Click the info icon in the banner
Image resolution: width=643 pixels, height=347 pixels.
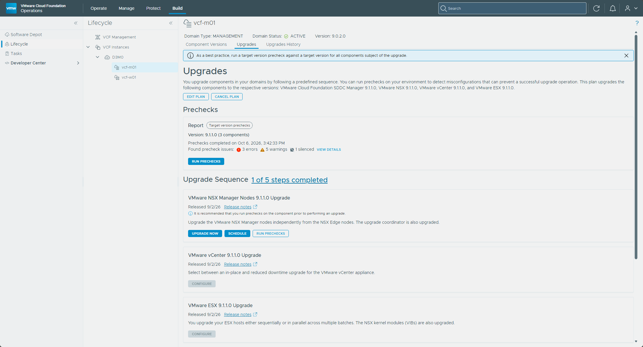click(x=190, y=56)
